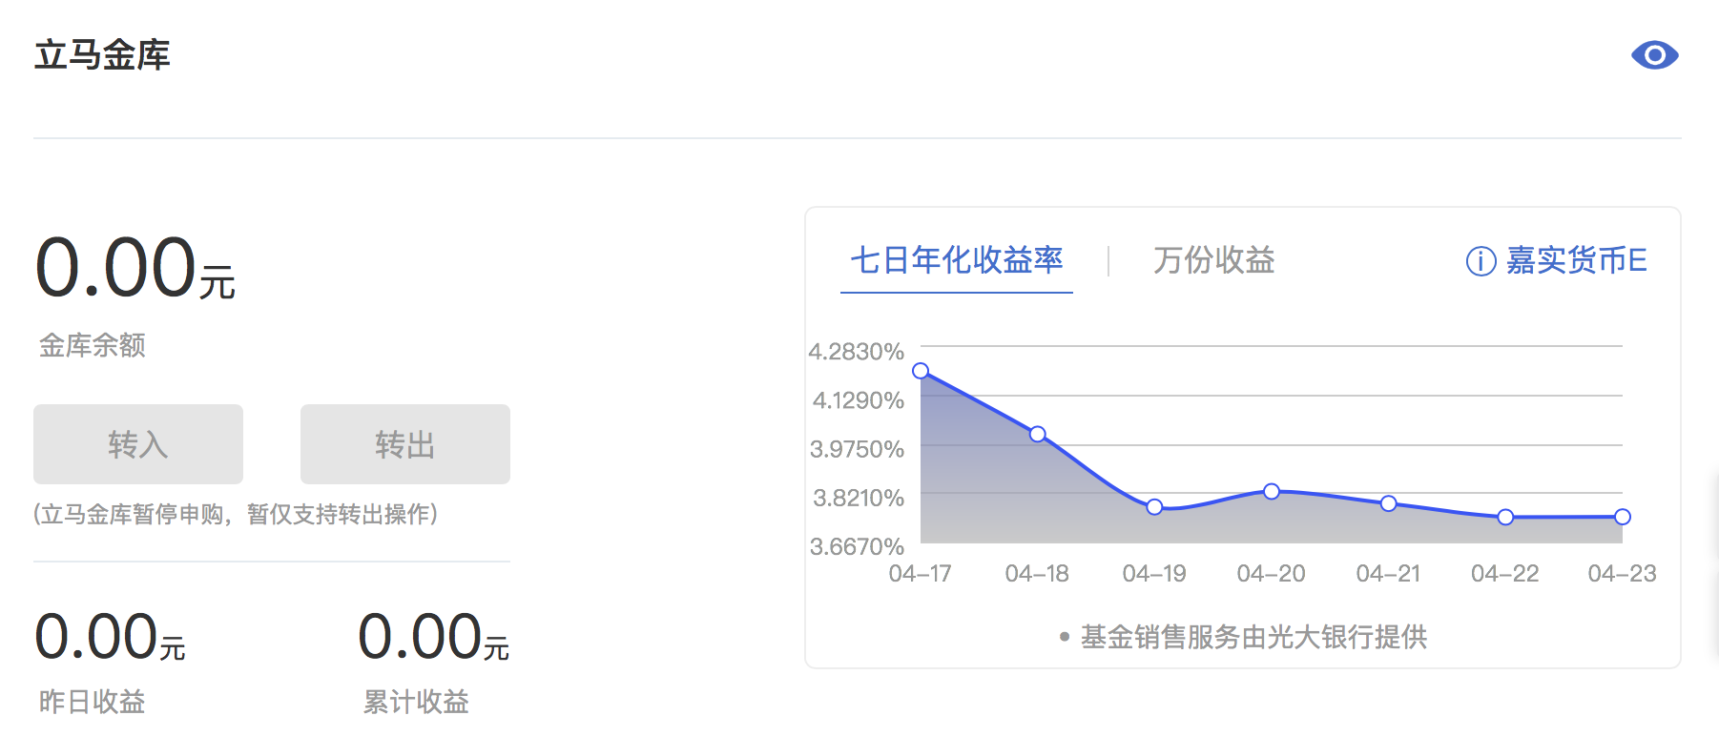Click the 基金销售服务由光大银行提供 footnote
The height and width of the screenshot is (736, 1719).
(x=1253, y=637)
